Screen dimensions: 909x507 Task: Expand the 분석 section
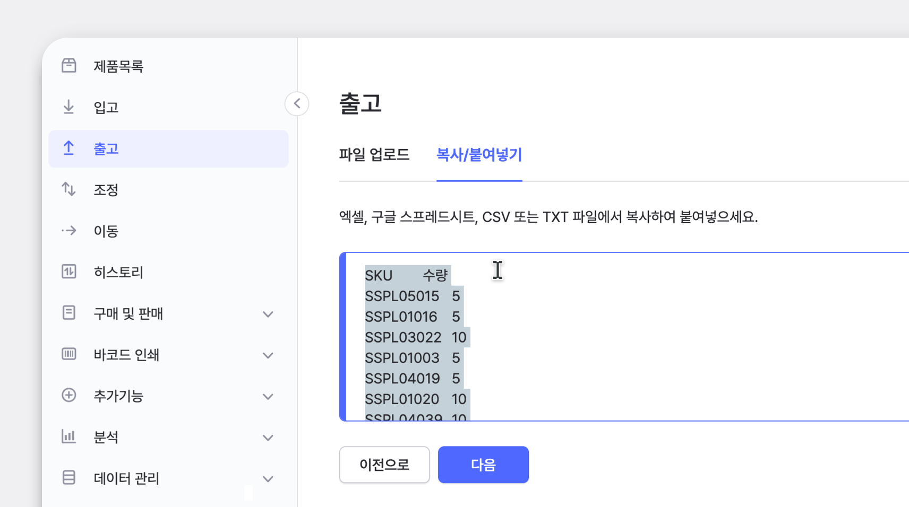coord(268,438)
